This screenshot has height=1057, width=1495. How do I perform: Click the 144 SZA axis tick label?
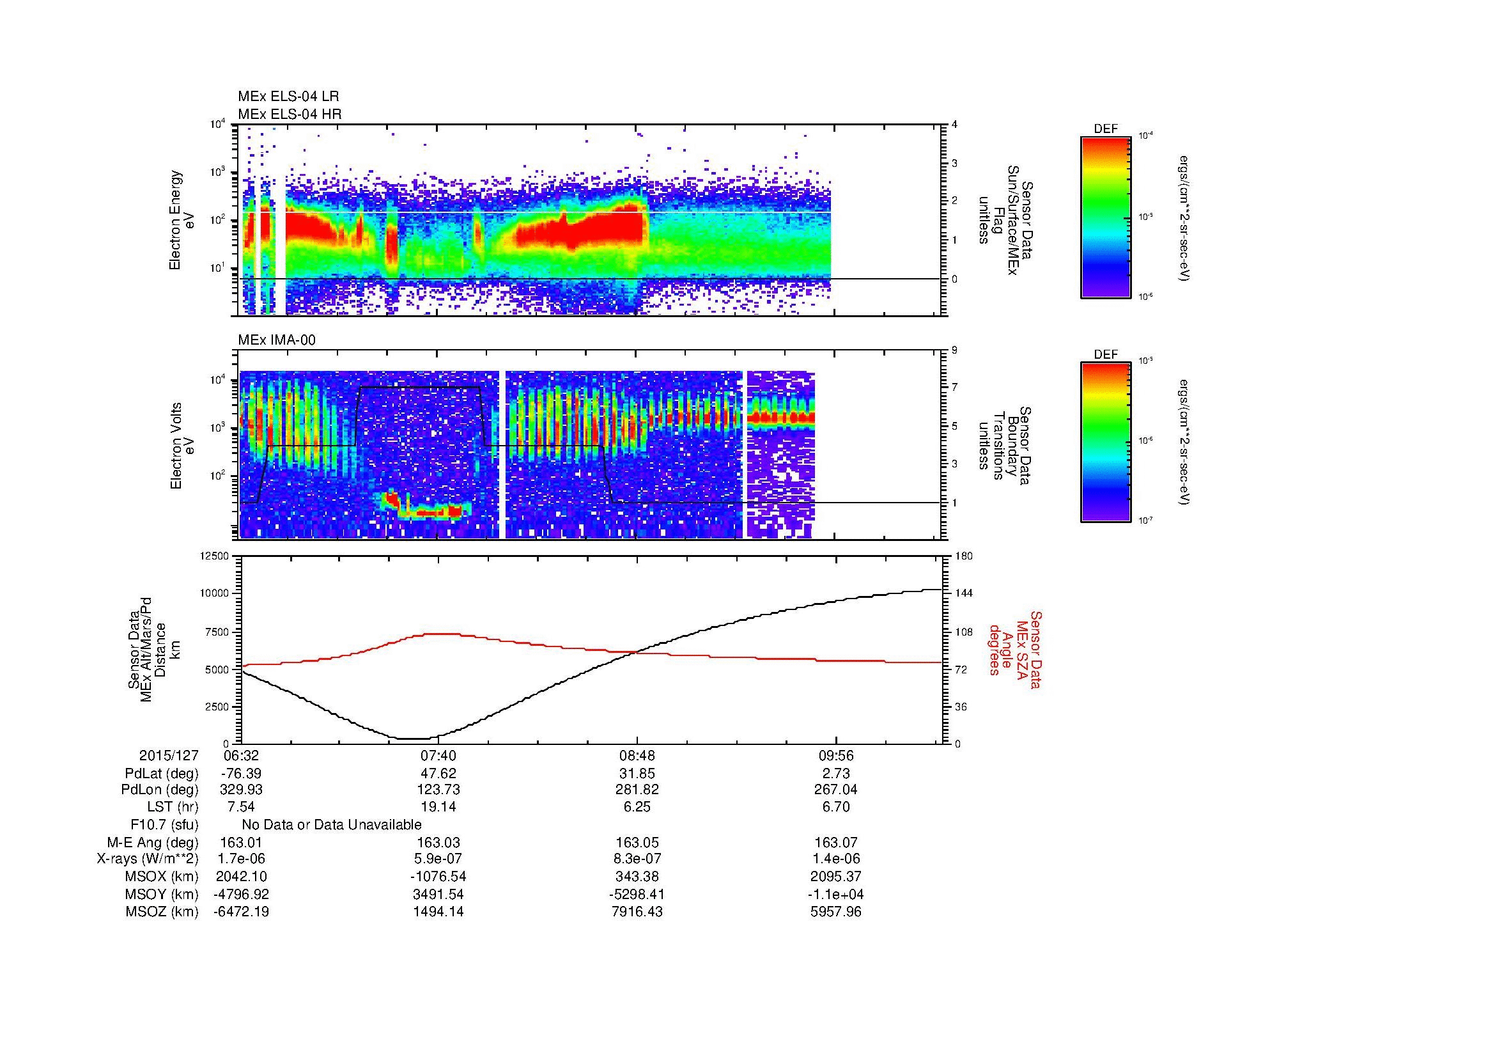[963, 593]
